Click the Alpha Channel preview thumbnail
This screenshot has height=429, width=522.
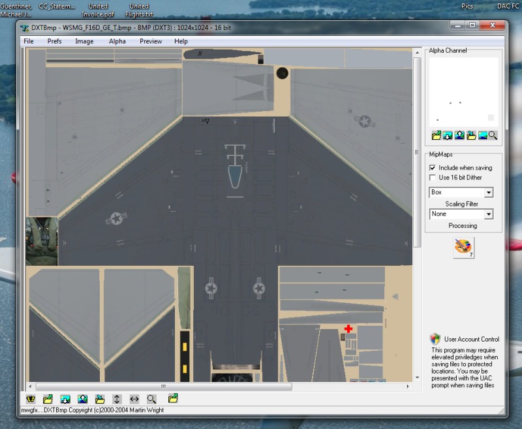tap(463, 91)
